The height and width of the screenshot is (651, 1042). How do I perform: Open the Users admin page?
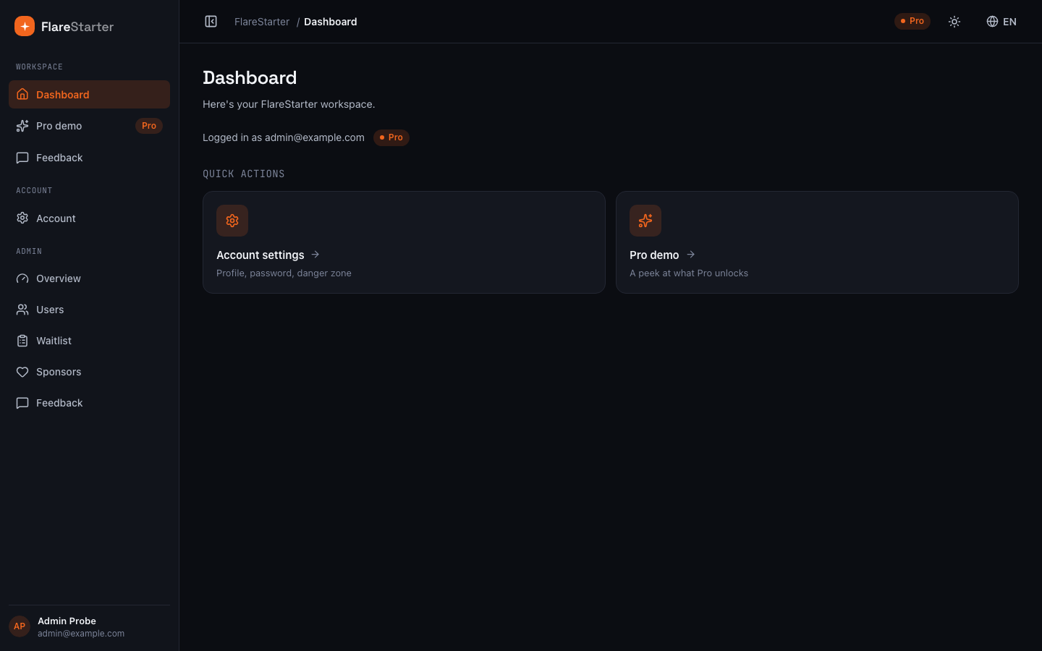[89, 310]
